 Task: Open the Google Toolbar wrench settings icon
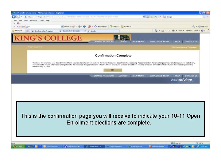[194, 26]
